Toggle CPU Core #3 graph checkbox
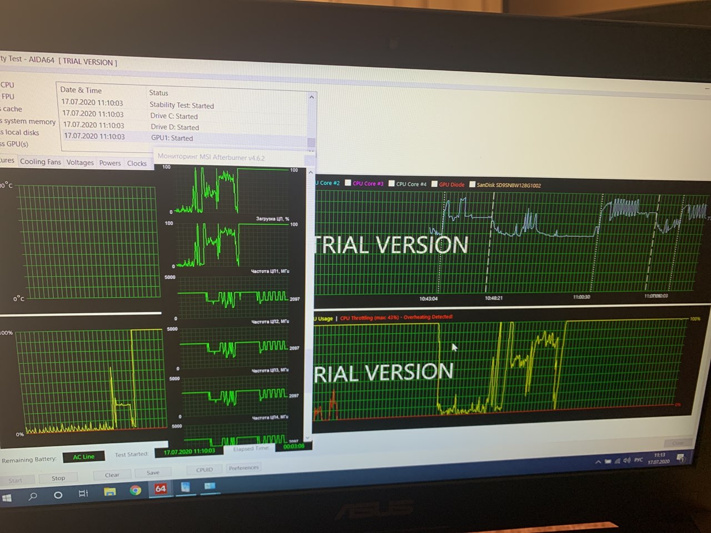Viewport: 711px width, 533px height. [x=348, y=183]
